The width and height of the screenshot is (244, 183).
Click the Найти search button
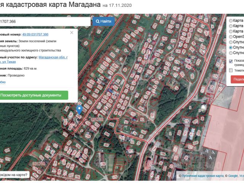[x=104, y=21]
